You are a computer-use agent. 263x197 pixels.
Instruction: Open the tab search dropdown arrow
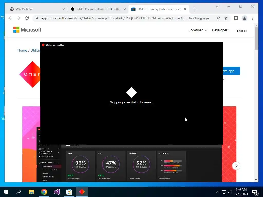(217, 6)
